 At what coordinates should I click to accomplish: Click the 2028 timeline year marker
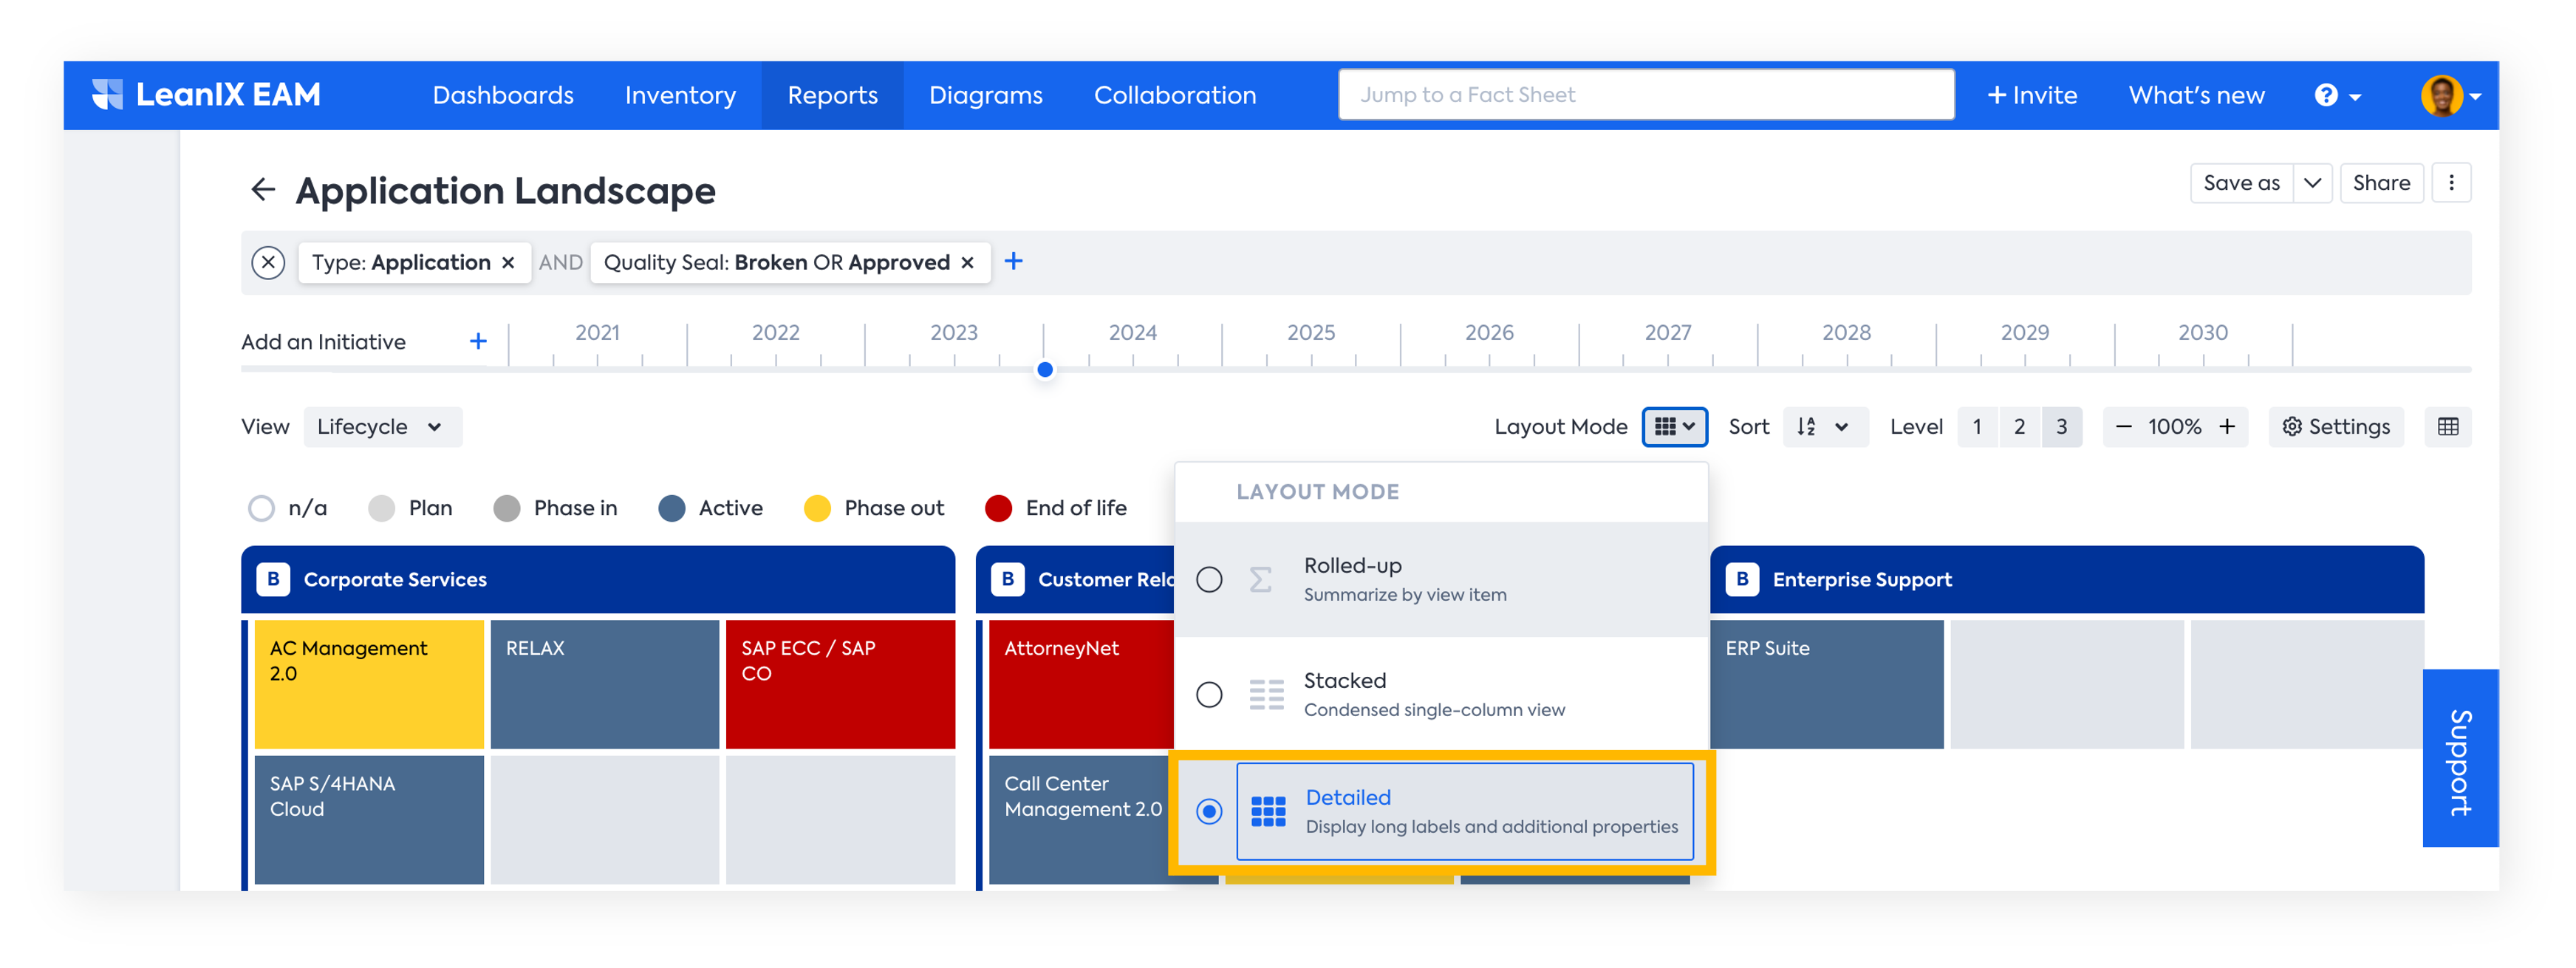click(x=1846, y=333)
